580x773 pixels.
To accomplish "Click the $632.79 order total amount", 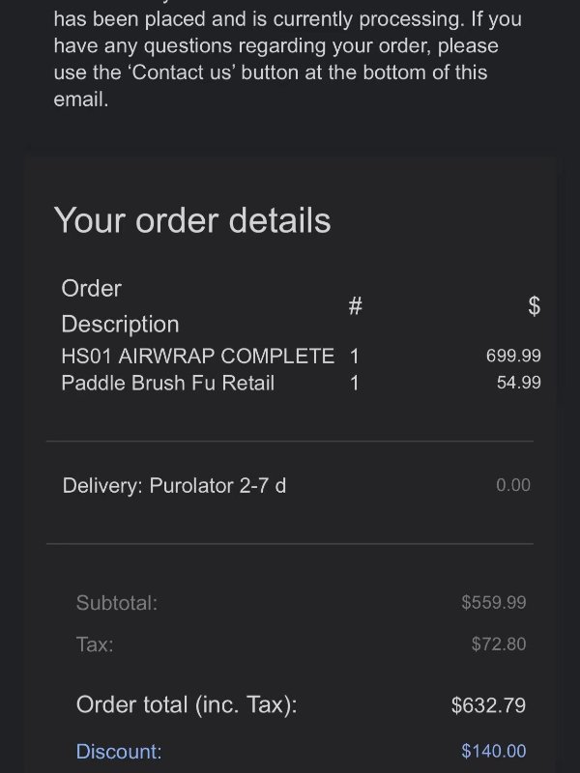I will [x=488, y=705].
